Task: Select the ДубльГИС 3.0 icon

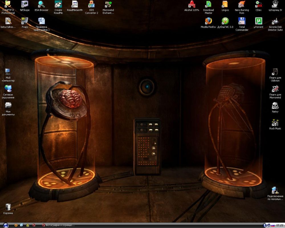Action: 225,23
